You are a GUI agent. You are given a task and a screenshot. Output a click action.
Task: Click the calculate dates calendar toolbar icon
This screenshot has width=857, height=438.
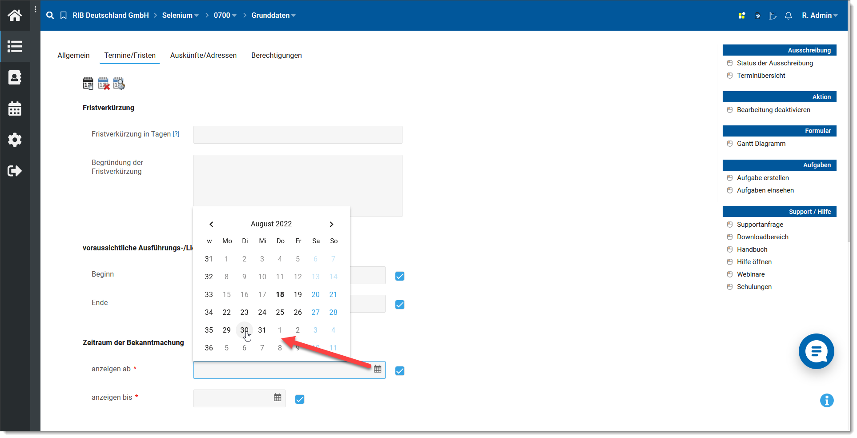88,83
